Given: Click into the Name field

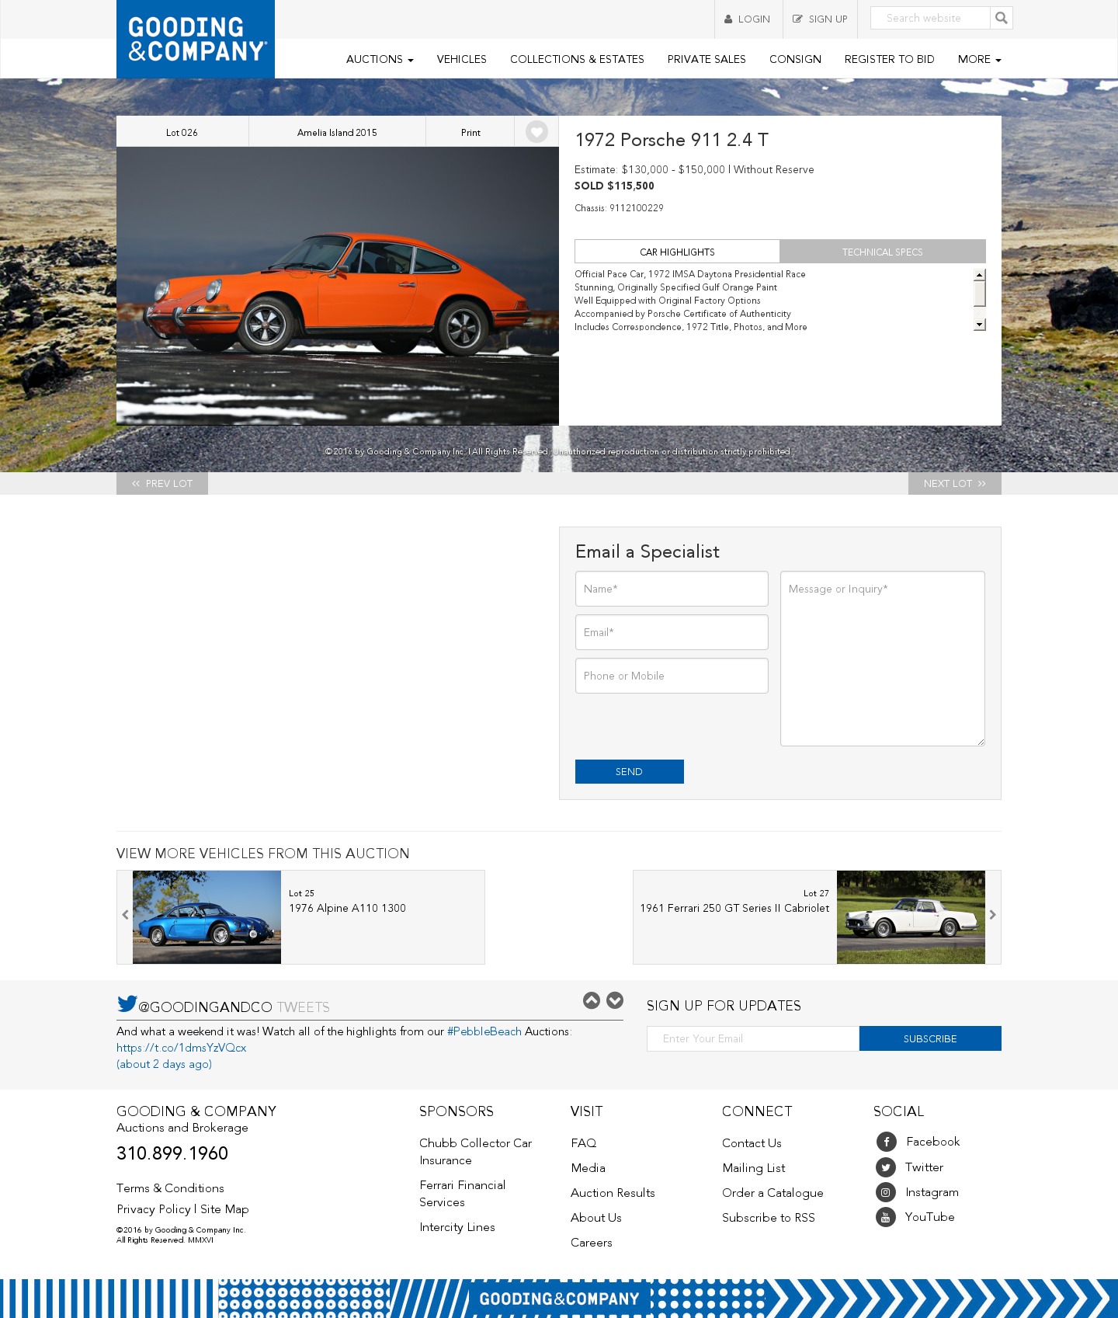Looking at the screenshot, I should [672, 589].
